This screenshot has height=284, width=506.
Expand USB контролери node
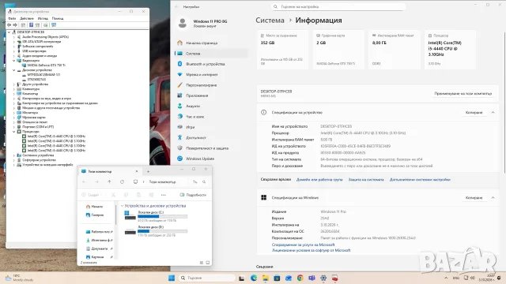[x=14, y=50]
